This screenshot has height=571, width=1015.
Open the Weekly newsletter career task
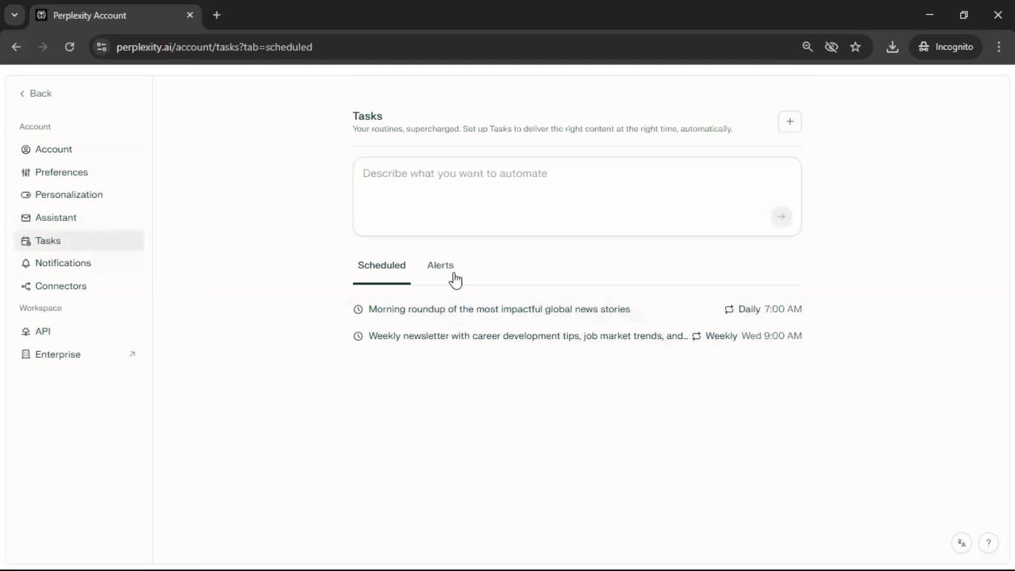[x=527, y=336]
